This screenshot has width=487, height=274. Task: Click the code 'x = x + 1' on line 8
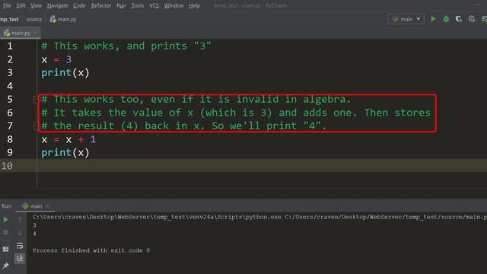(x=68, y=139)
